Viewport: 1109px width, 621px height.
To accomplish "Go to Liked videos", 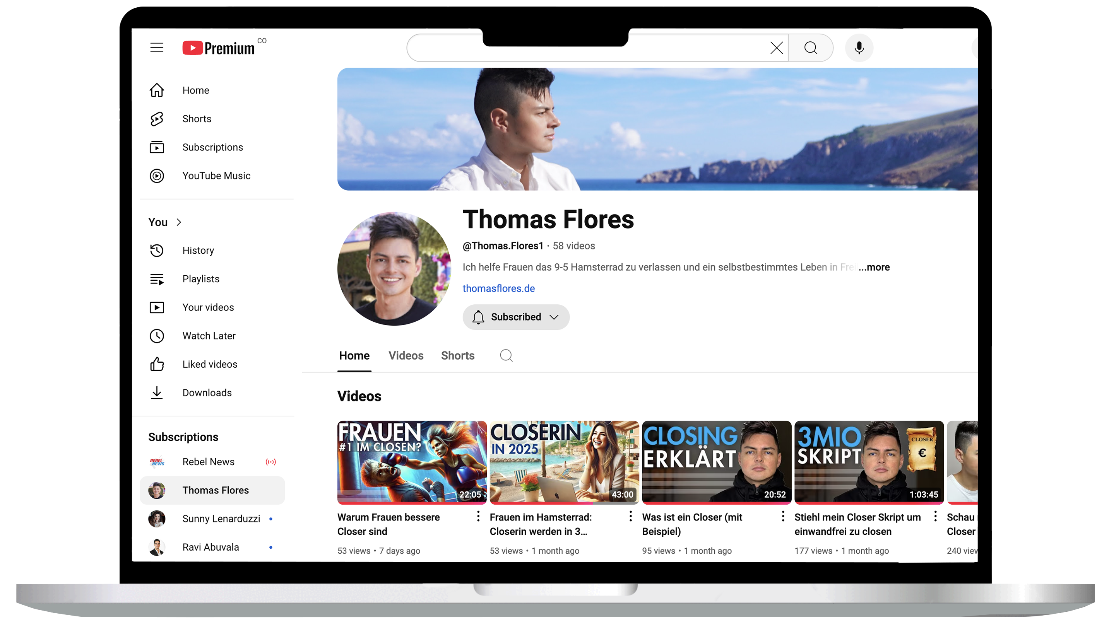I will tap(210, 364).
